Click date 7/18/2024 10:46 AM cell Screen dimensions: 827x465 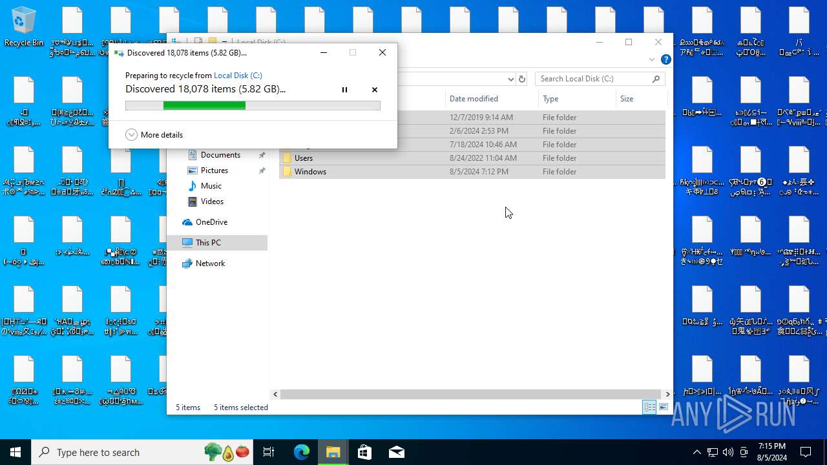pyautogui.click(x=483, y=145)
